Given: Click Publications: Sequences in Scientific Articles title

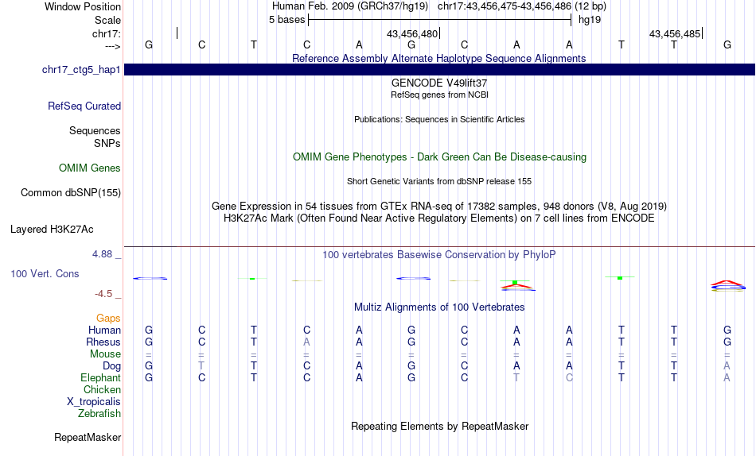Looking at the screenshot, I should (x=439, y=119).
